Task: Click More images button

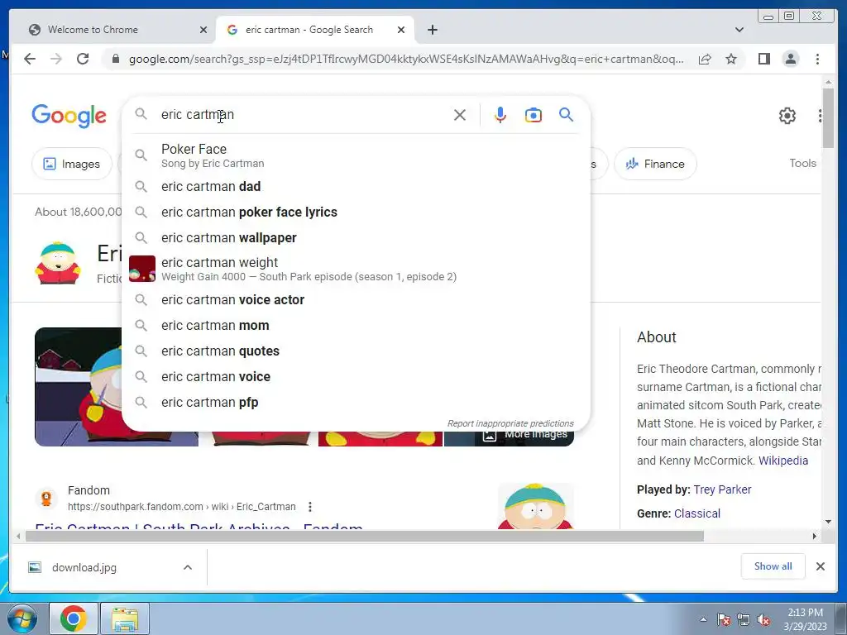Action: 524,435
